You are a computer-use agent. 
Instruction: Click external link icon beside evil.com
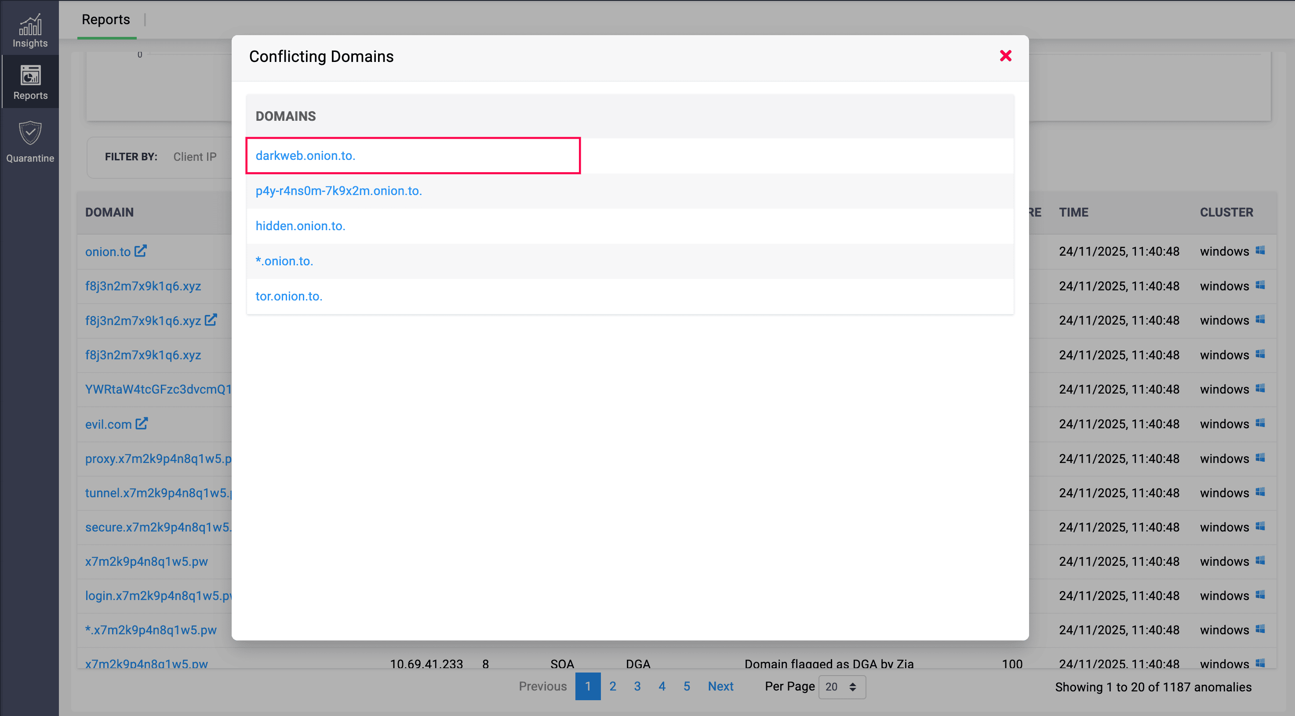[142, 423]
